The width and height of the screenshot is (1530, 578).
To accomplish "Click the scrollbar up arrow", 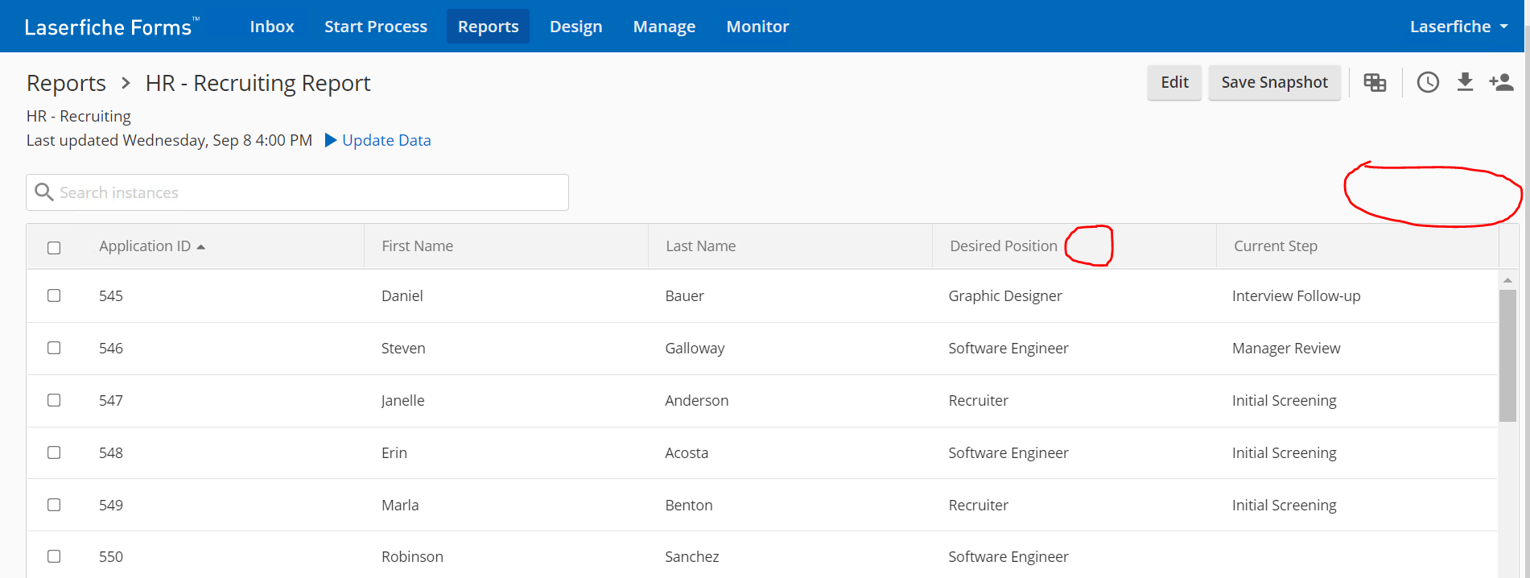I will tap(1507, 280).
